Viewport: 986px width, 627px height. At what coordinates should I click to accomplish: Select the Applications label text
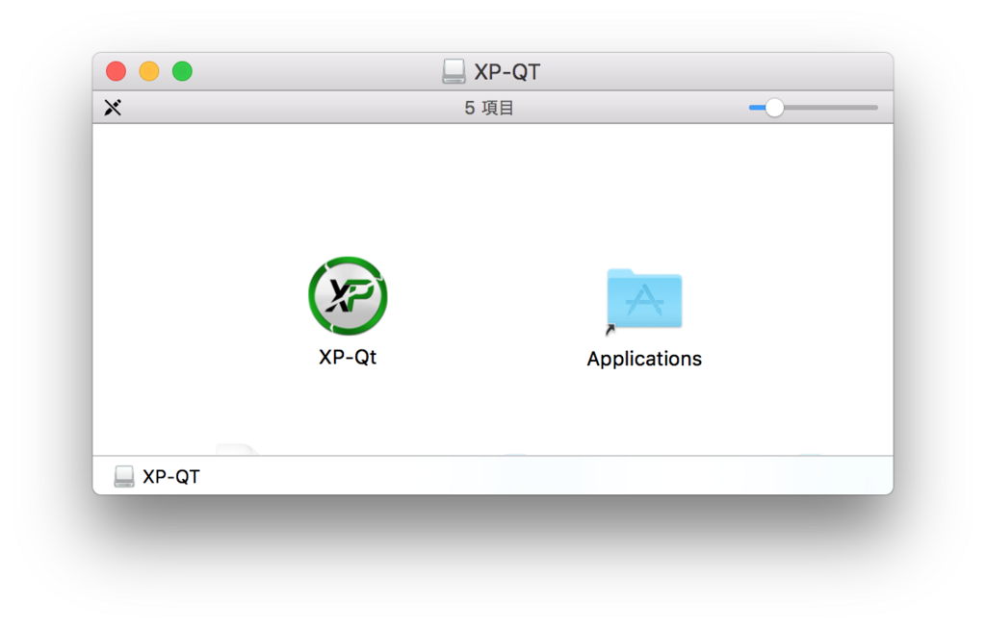point(644,359)
